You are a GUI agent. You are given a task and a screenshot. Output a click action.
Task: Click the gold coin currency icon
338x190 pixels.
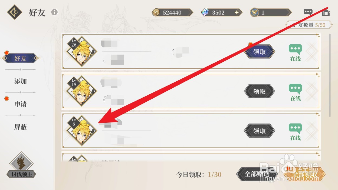(156, 12)
